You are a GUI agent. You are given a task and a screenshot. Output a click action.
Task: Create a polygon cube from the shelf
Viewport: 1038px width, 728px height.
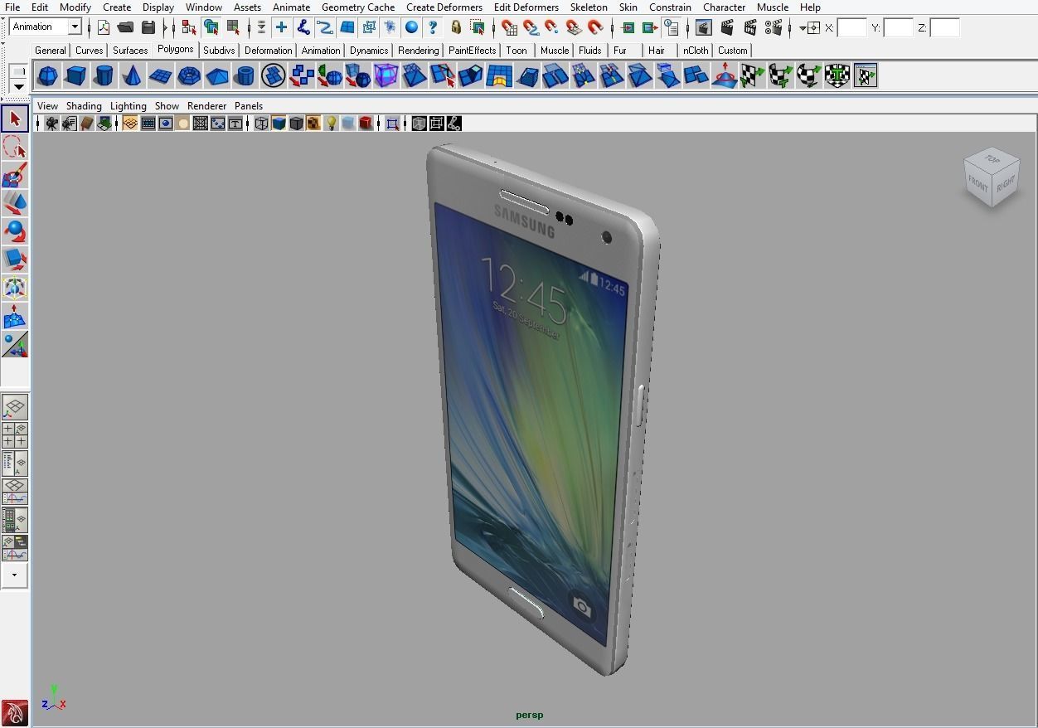[75, 76]
